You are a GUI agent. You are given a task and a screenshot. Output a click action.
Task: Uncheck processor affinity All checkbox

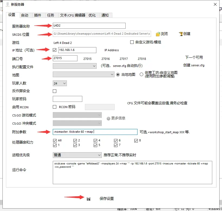(55, 140)
